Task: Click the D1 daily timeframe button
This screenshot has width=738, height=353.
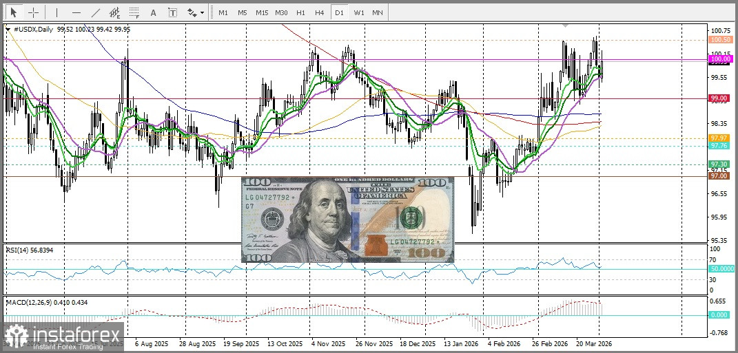Action: tap(338, 12)
